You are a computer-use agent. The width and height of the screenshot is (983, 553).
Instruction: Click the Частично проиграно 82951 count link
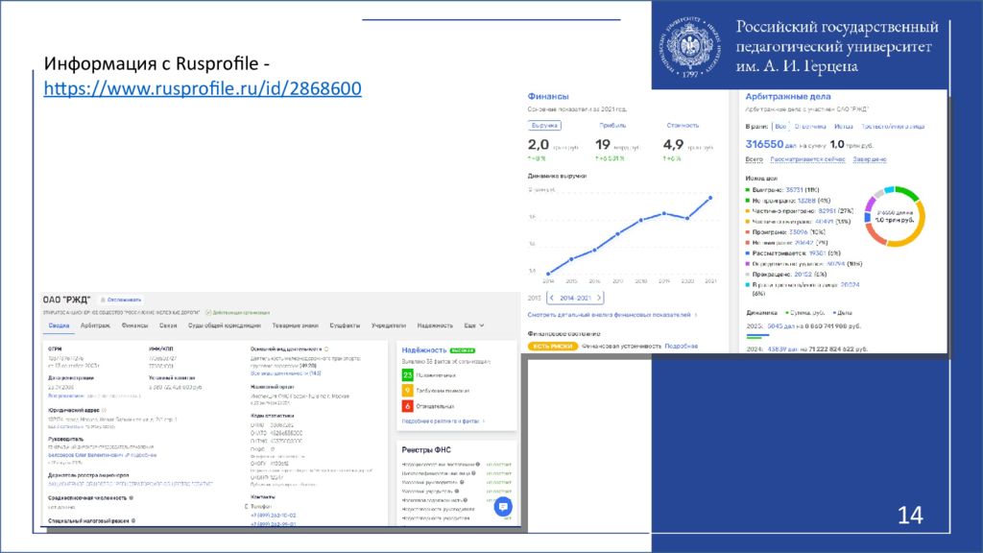[x=827, y=210]
